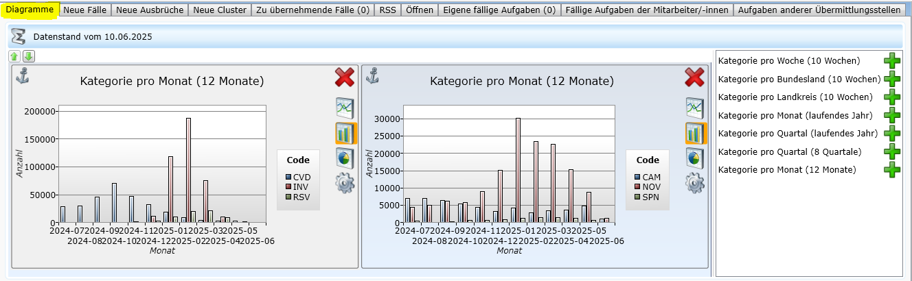Open the Neue Fälle tab
This screenshot has height=281, width=912.
click(x=86, y=10)
